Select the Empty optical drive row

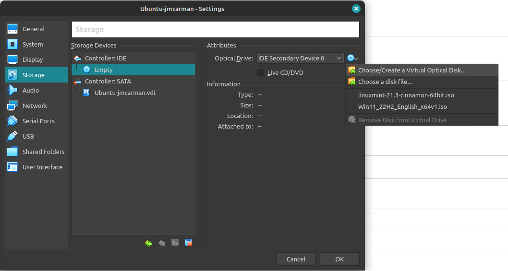(x=133, y=70)
